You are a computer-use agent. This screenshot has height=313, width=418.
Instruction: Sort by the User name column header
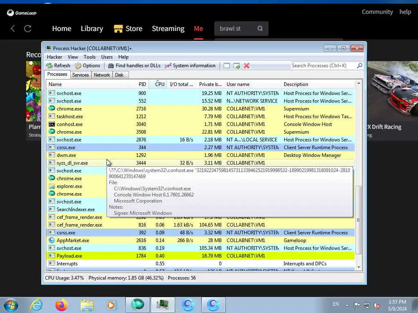(x=252, y=84)
